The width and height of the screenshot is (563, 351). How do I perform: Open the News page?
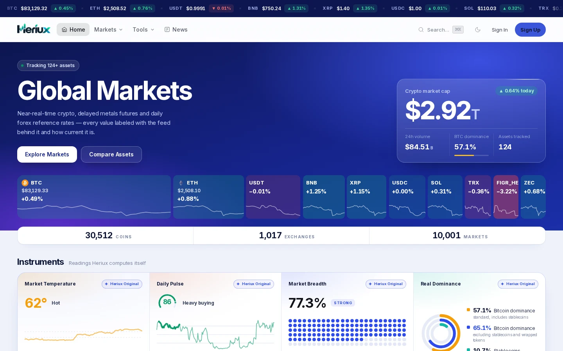176,30
